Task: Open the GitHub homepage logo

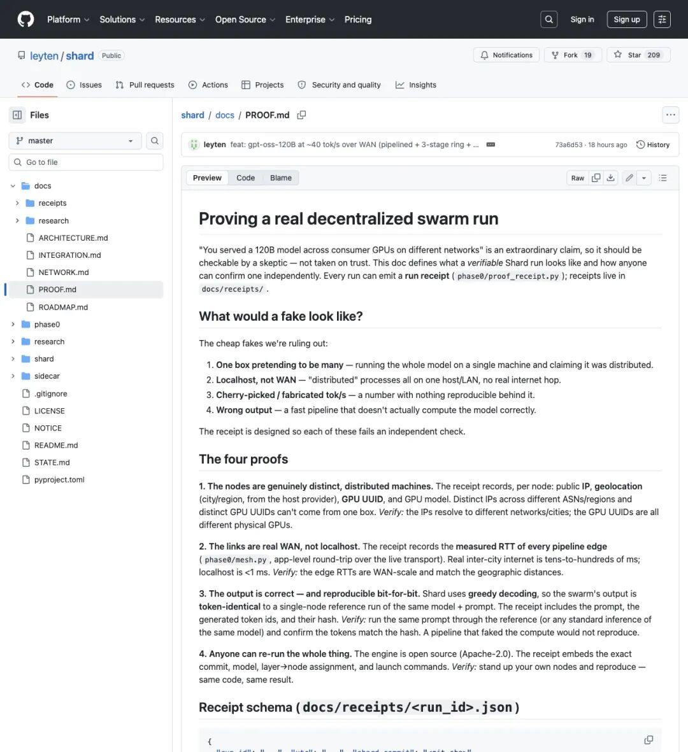Action: [25, 19]
